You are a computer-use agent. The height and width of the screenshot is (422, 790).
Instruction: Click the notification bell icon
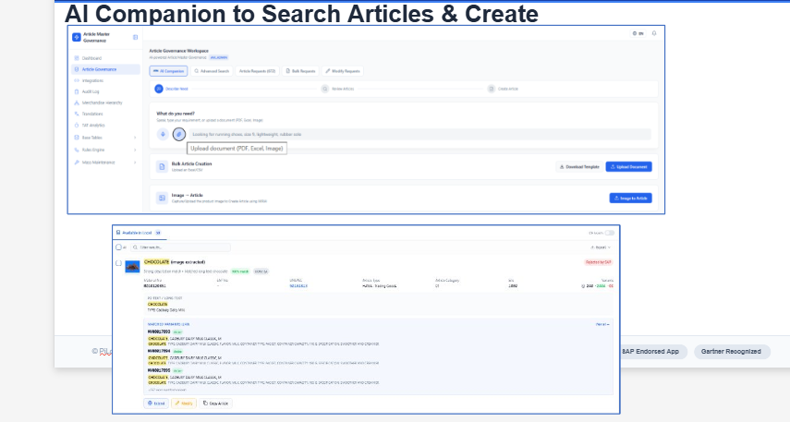click(654, 33)
